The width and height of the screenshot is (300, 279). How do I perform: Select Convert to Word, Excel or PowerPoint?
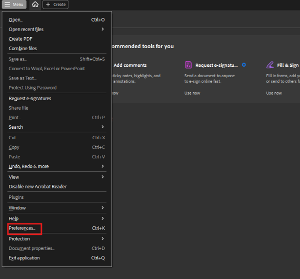pos(56,69)
